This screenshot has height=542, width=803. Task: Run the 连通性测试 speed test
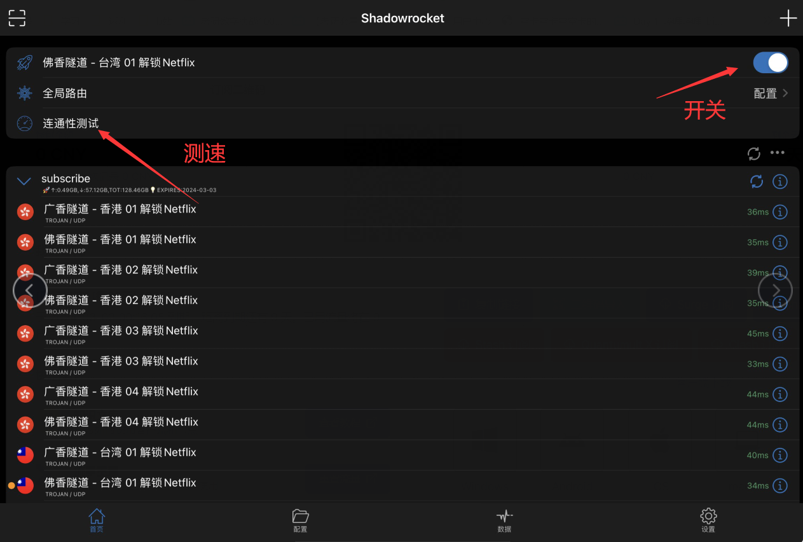[x=402, y=123]
